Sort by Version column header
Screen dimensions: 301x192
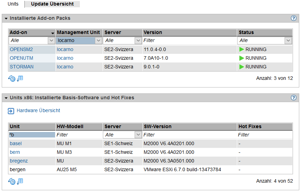click(190, 33)
